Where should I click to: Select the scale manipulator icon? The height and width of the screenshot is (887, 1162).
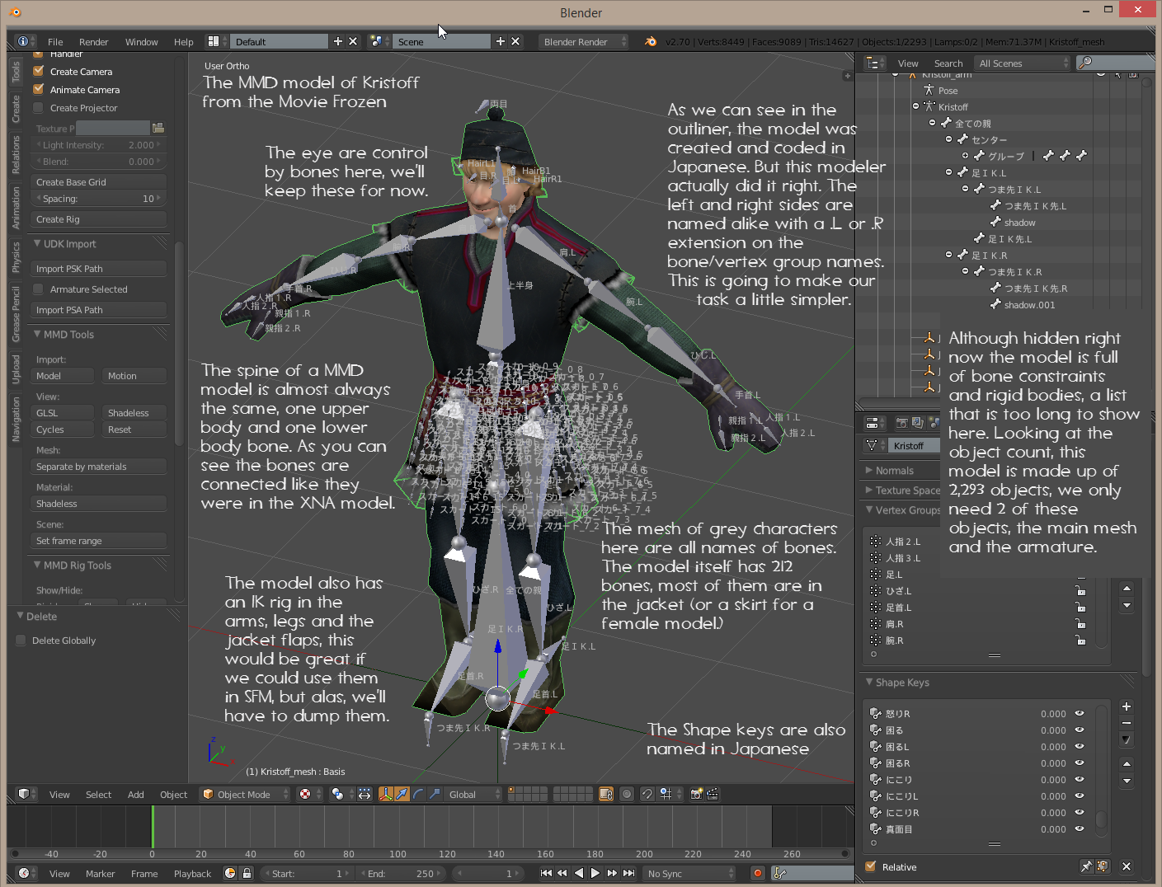(435, 794)
